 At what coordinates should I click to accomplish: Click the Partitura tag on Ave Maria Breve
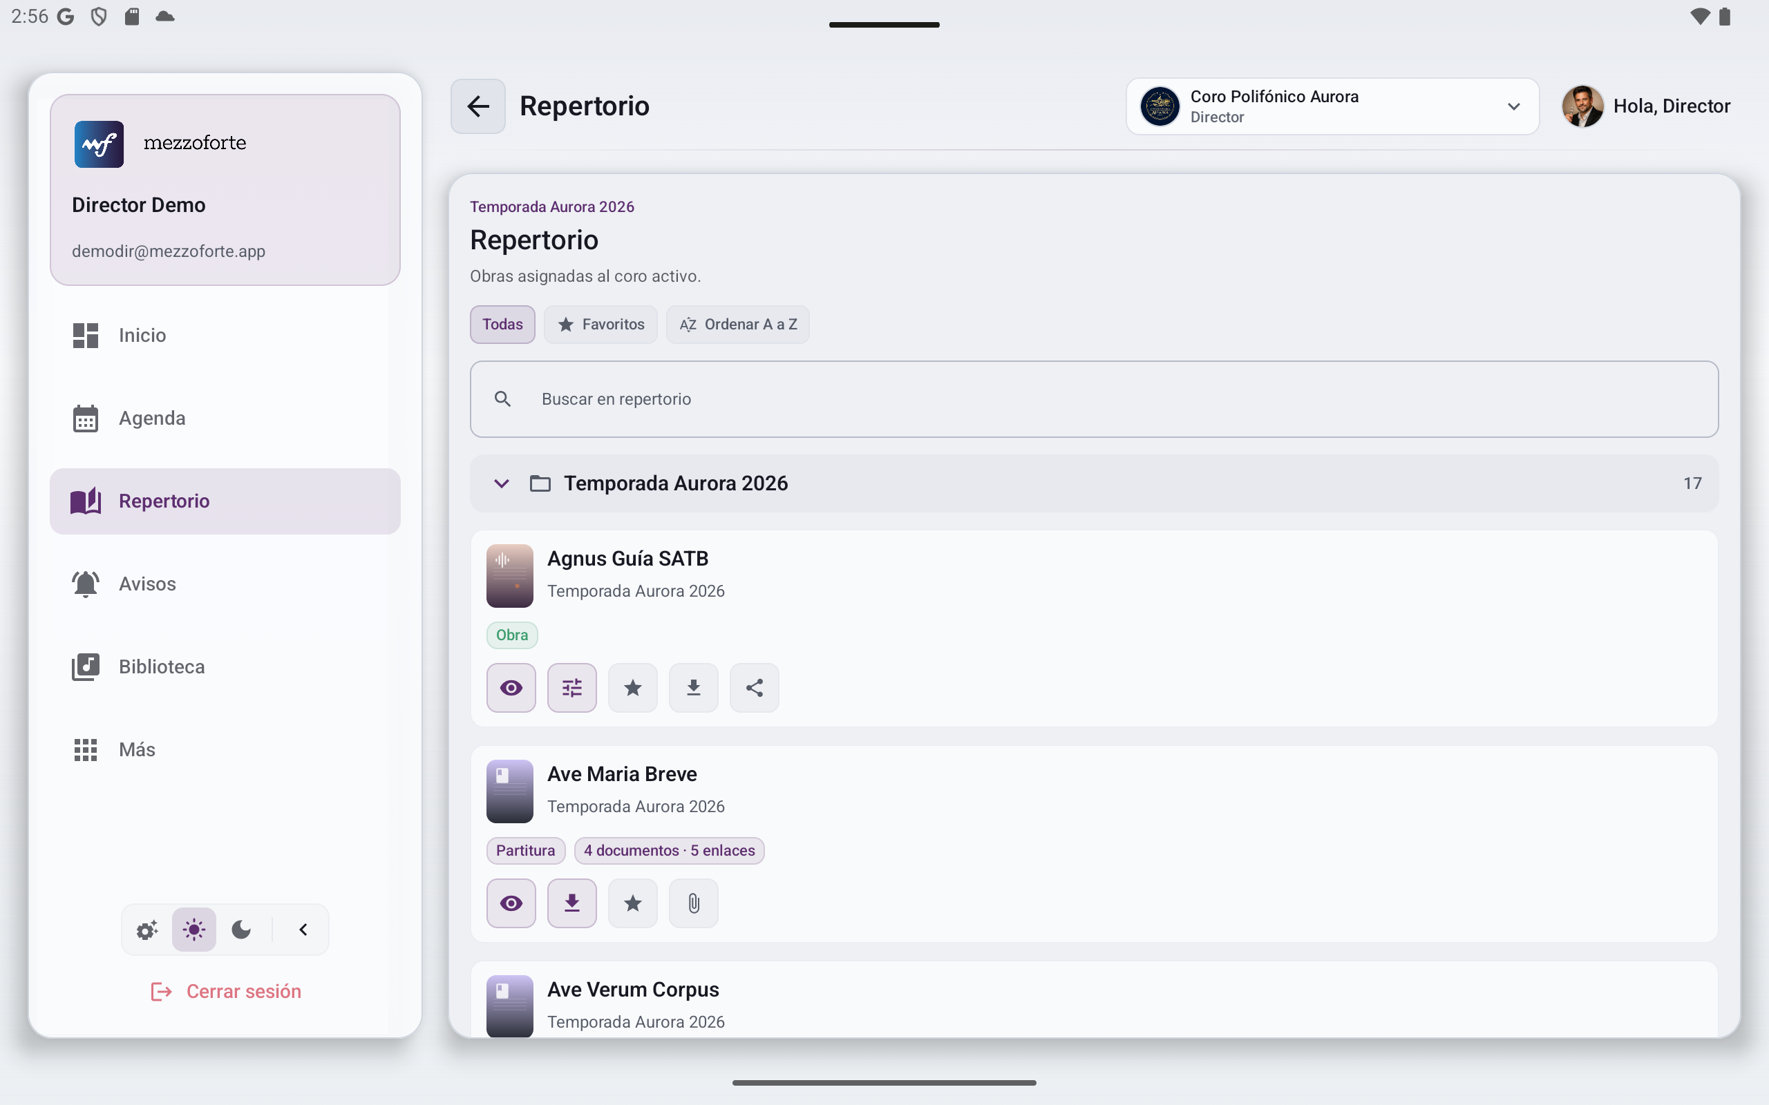526,851
